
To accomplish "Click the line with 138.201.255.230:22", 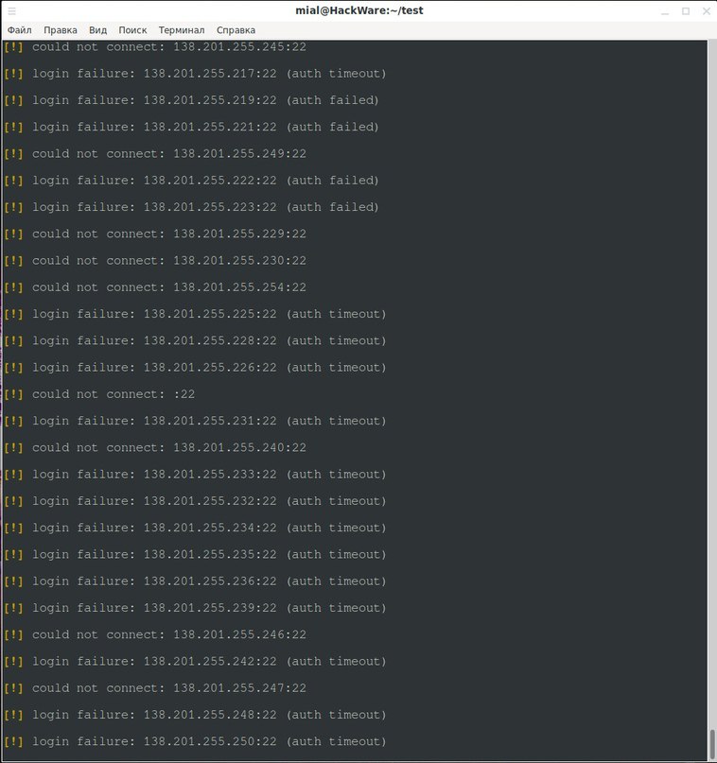I will click(x=155, y=261).
